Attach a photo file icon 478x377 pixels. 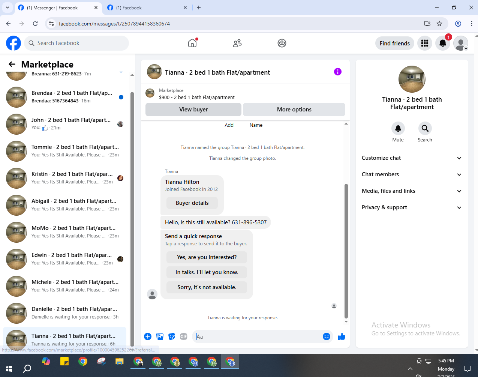click(160, 336)
